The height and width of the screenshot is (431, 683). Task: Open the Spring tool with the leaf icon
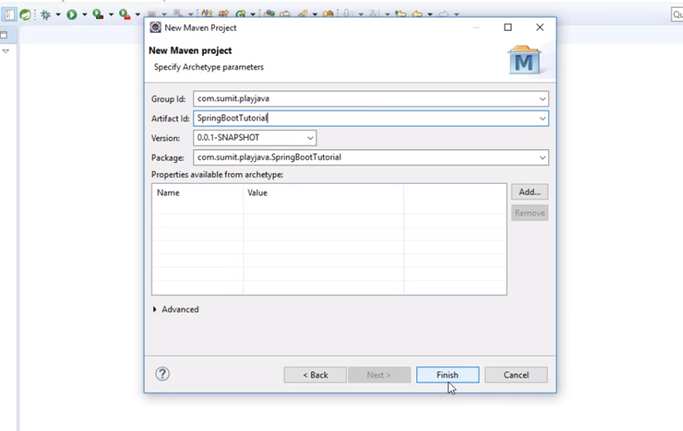click(x=24, y=14)
